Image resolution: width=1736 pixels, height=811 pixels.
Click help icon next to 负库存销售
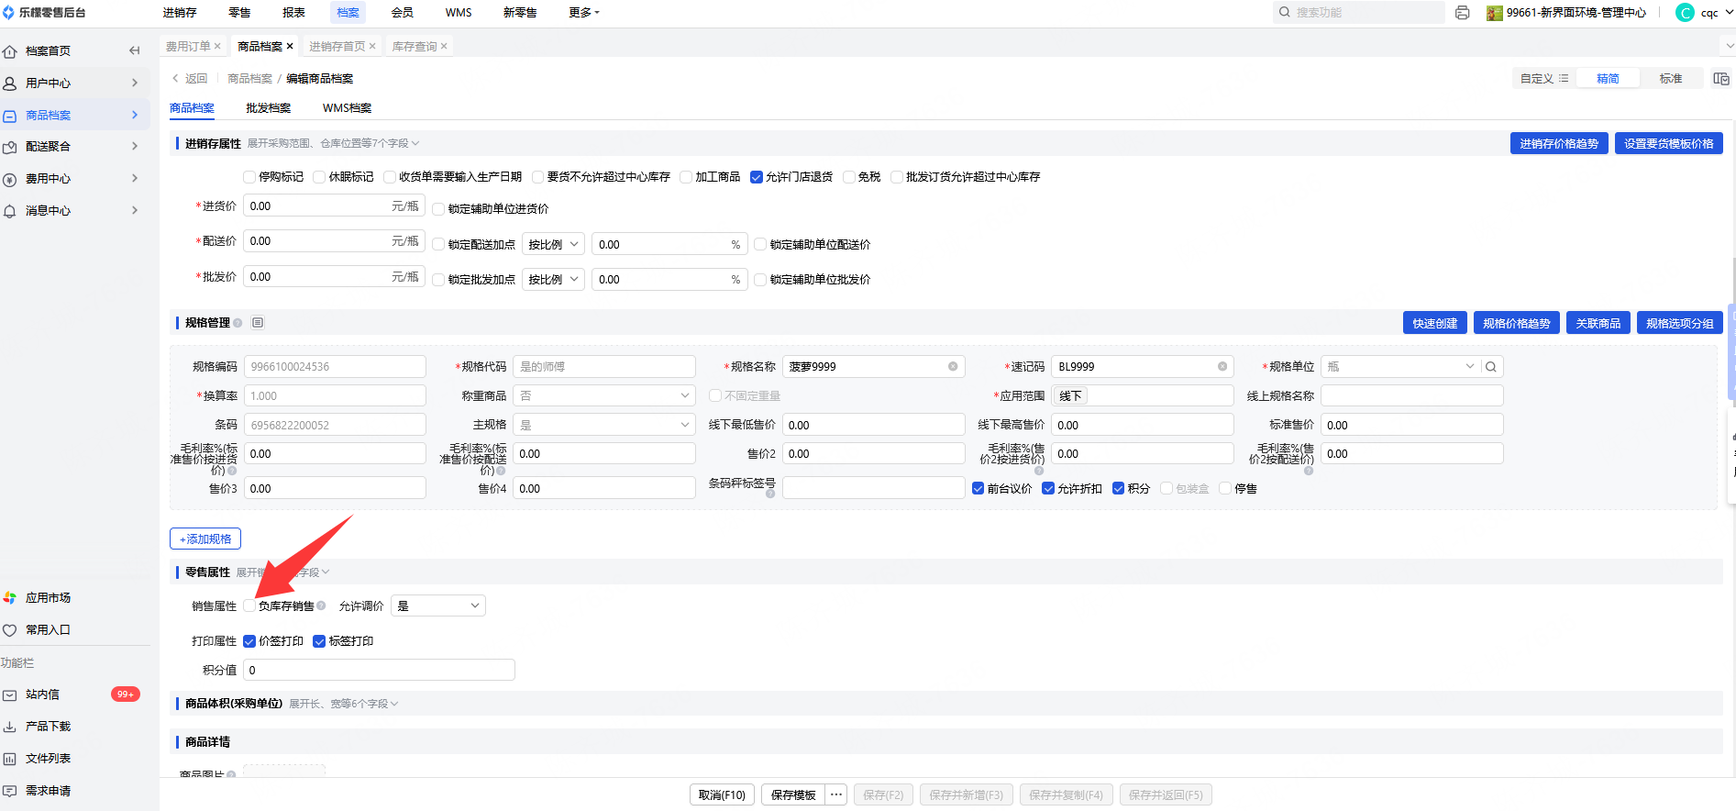point(321,605)
